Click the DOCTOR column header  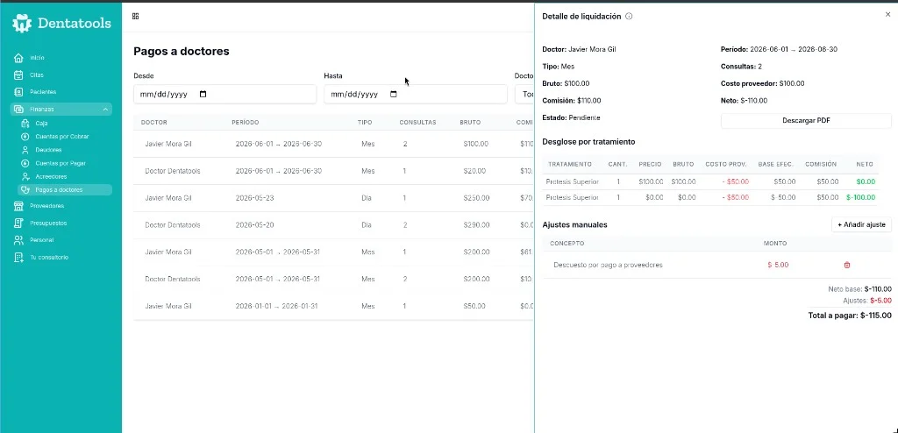(154, 123)
